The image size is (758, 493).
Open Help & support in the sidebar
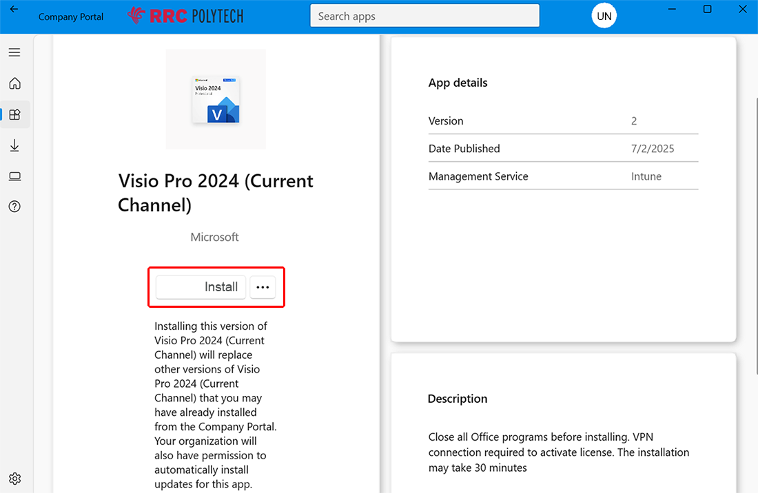tap(14, 207)
